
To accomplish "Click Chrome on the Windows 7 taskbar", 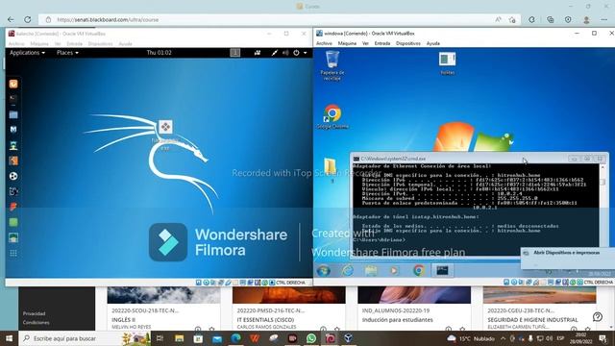I will point(419,271).
